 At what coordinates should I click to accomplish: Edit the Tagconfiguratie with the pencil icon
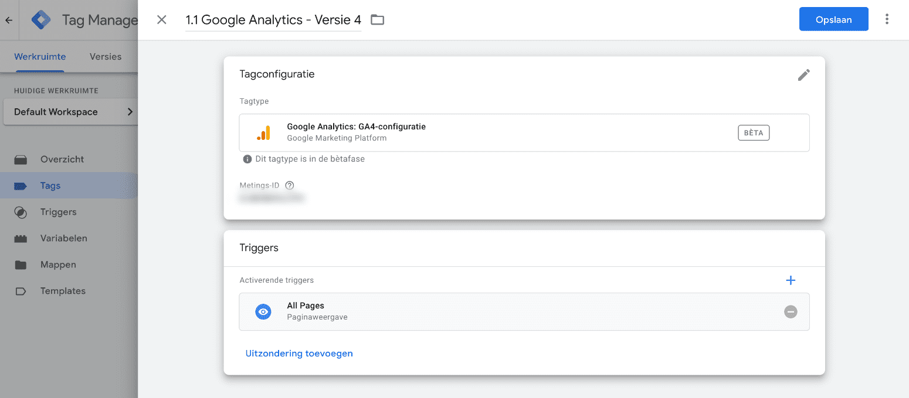(803, 75)
